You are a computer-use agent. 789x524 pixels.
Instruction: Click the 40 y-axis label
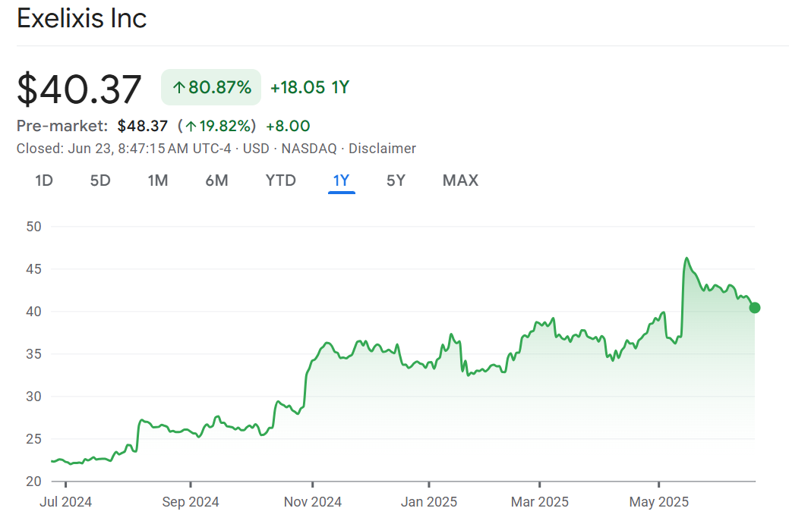tap(33, 312)
